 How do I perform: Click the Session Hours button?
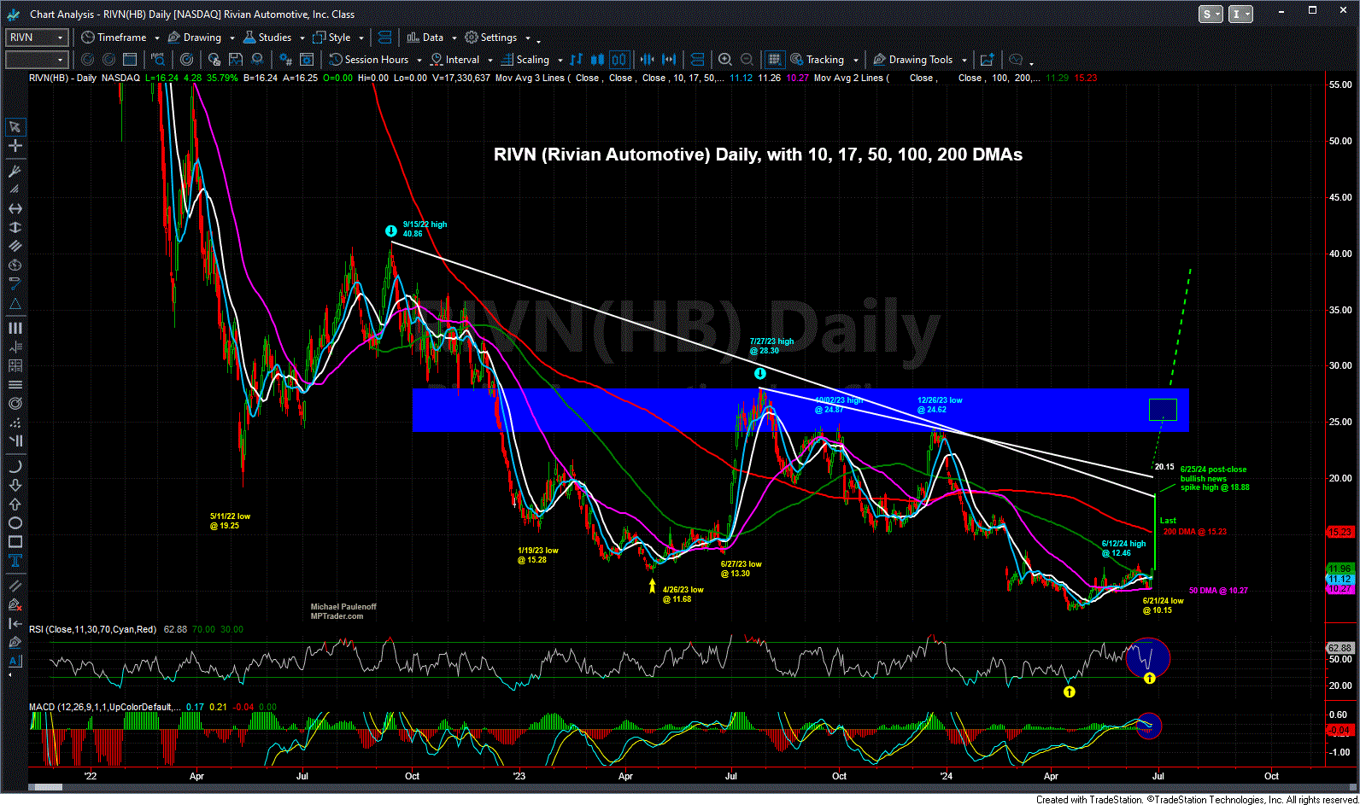pyautogui.click(x=369, y=60)
